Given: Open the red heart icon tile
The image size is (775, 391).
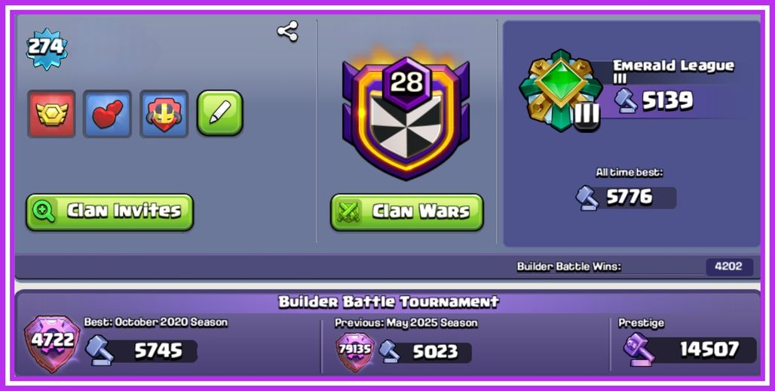Looking at the screenshot, I should 107,113.
